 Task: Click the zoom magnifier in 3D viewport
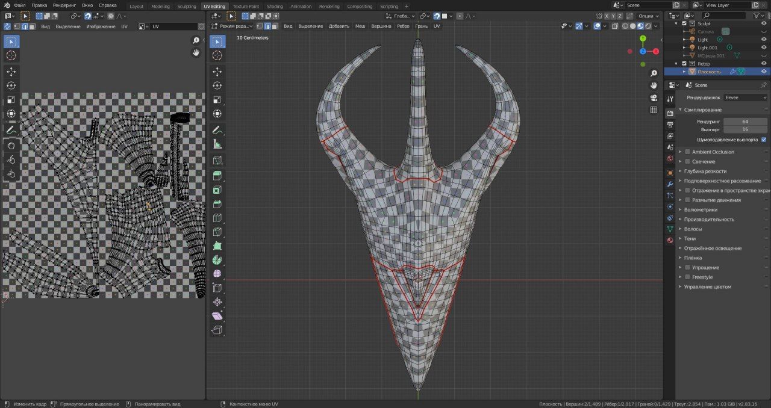click(654, 73)
